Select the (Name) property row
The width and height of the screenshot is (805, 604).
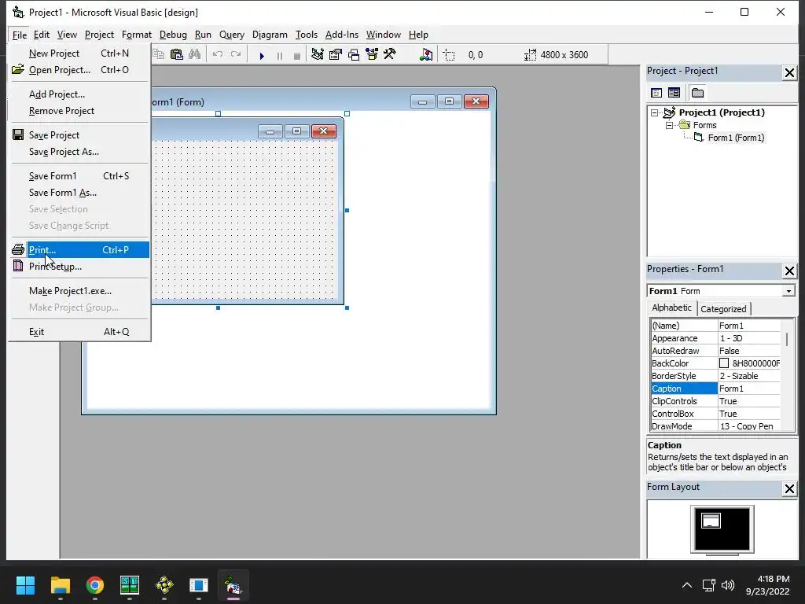[715, 326]
